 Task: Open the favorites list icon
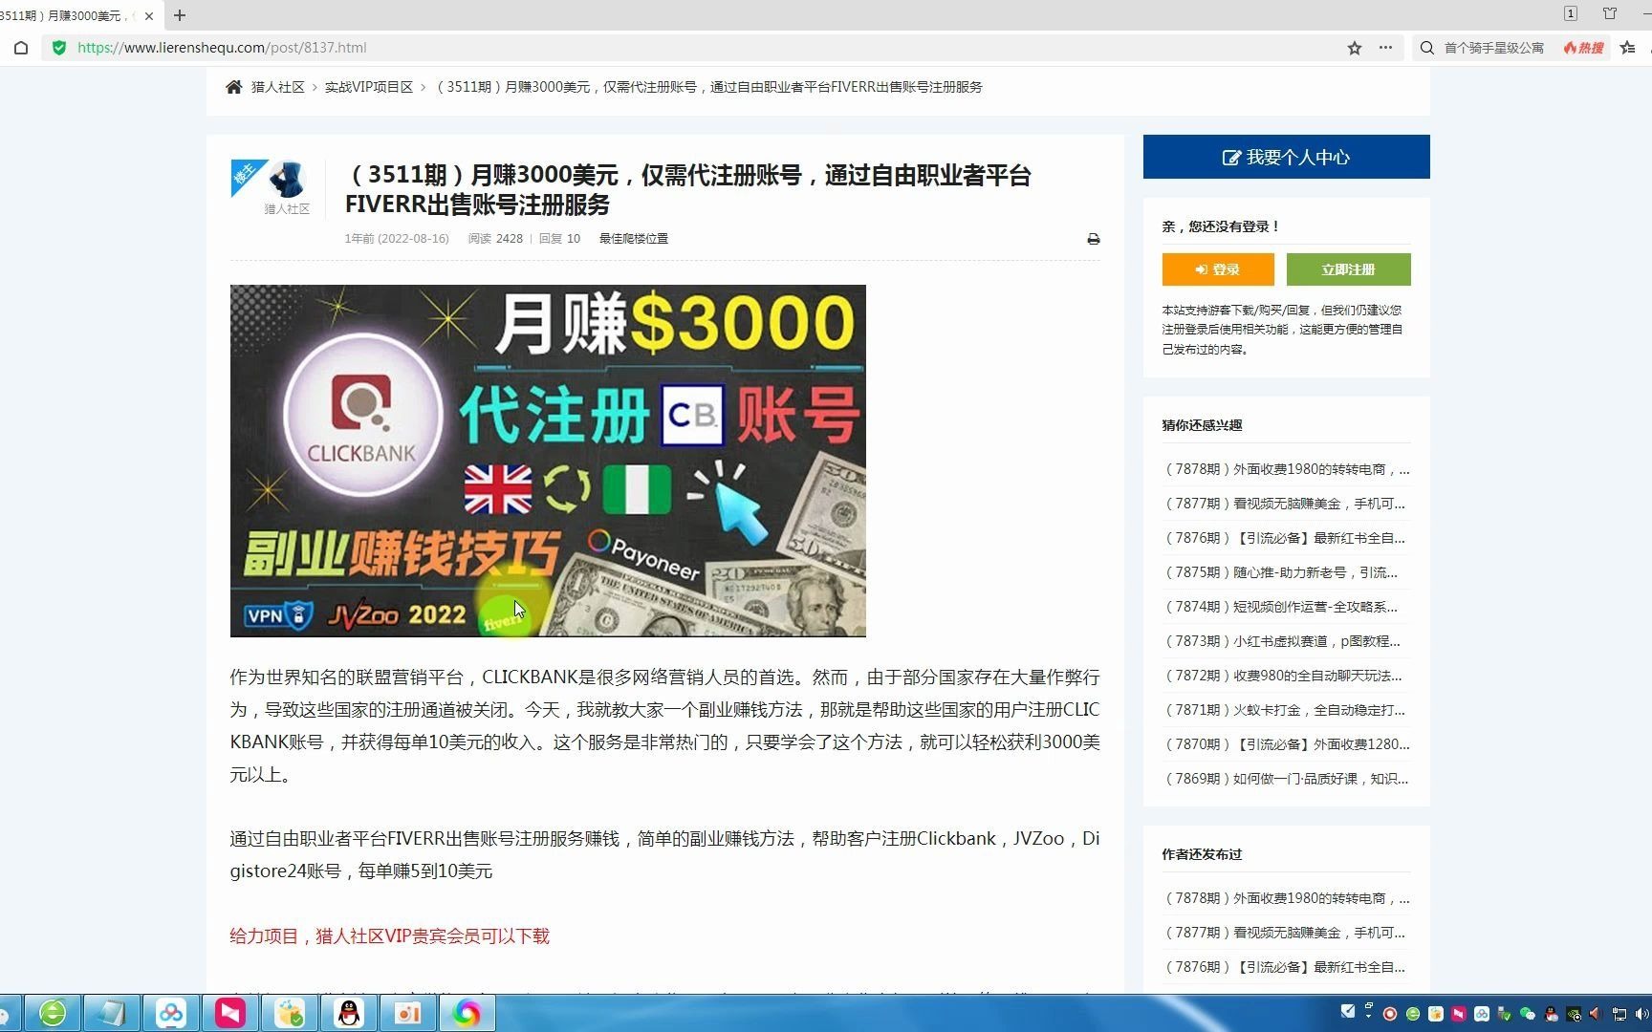point(1628,48)
